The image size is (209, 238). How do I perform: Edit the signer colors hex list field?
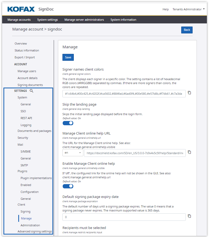124,94
